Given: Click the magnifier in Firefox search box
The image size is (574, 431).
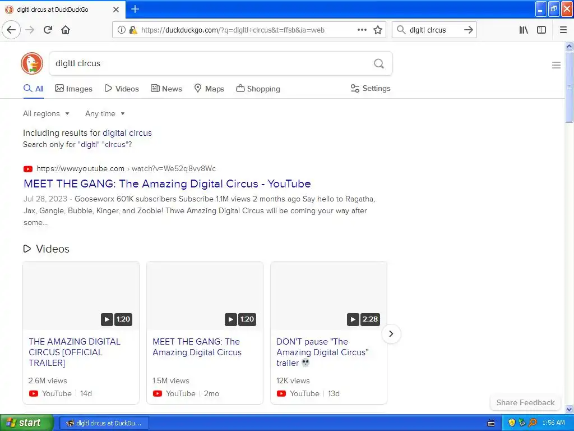Looking at the screenshot, I should [401, 30].
